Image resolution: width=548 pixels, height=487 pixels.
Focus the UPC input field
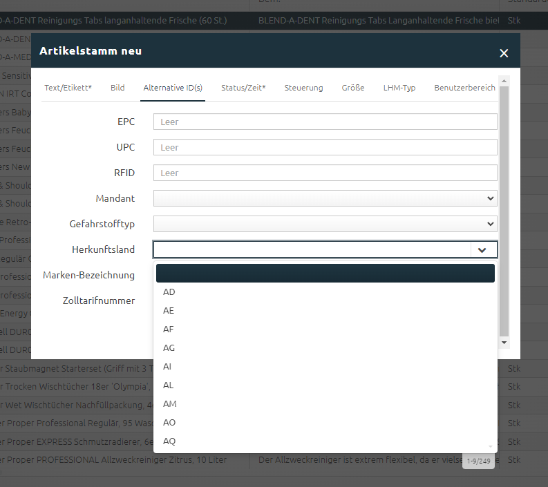(x=325, y=147)
